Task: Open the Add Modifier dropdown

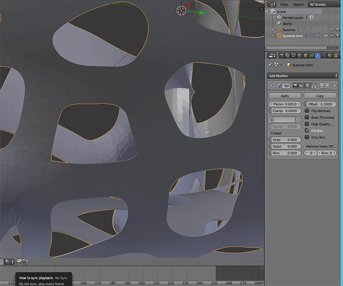Action: [303, 75]
